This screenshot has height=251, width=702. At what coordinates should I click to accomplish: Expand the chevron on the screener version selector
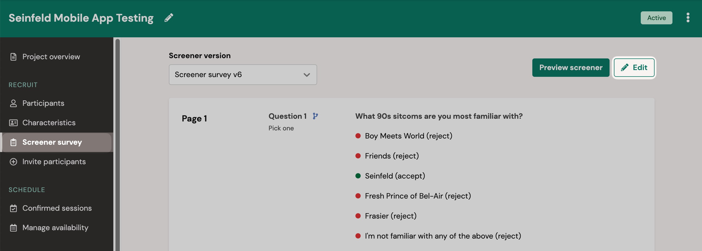pyautogui.click(x=306, y=74)
